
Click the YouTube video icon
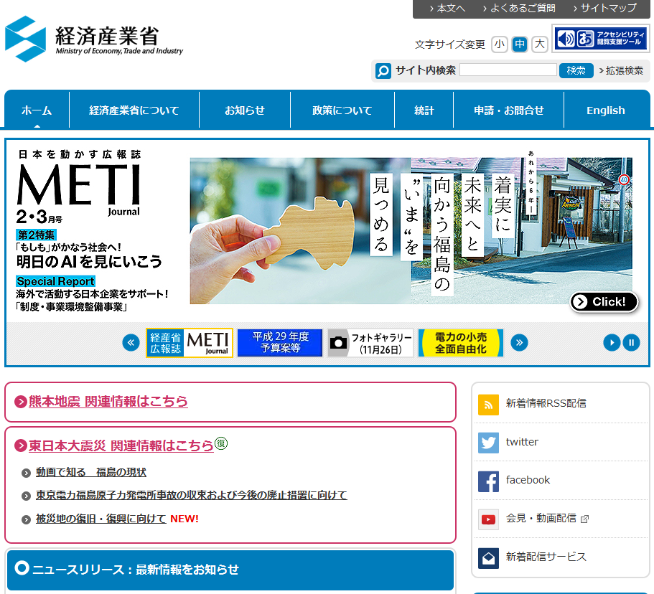point(488,519)
